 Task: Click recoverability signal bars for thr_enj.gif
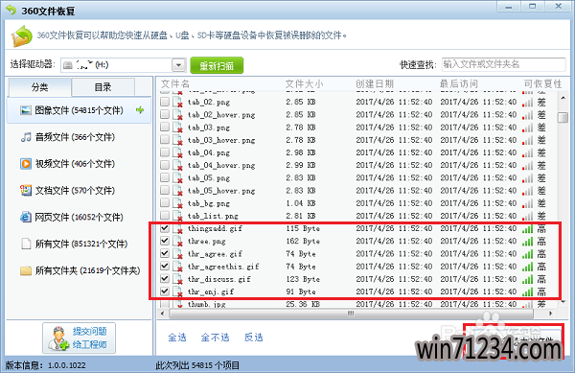click(x=528, y=291)
